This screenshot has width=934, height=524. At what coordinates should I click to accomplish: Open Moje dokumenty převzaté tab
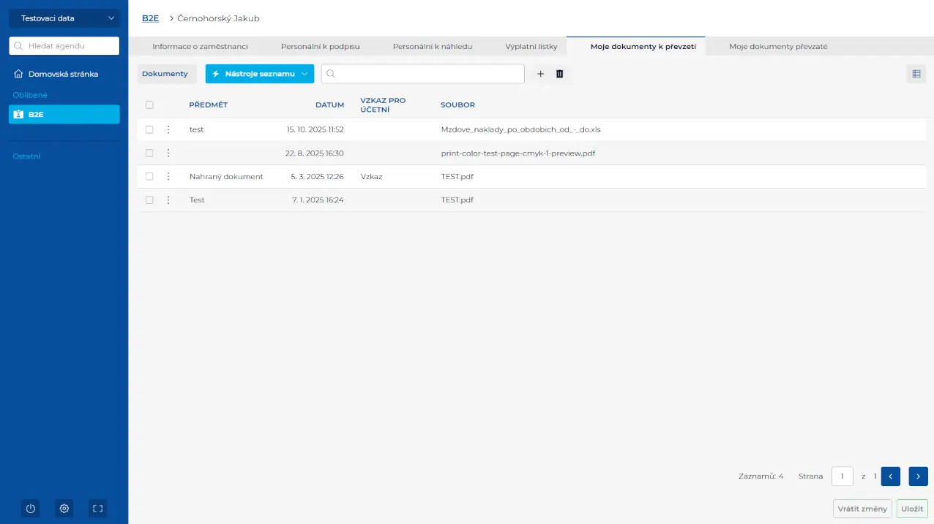tap(777, 47)
